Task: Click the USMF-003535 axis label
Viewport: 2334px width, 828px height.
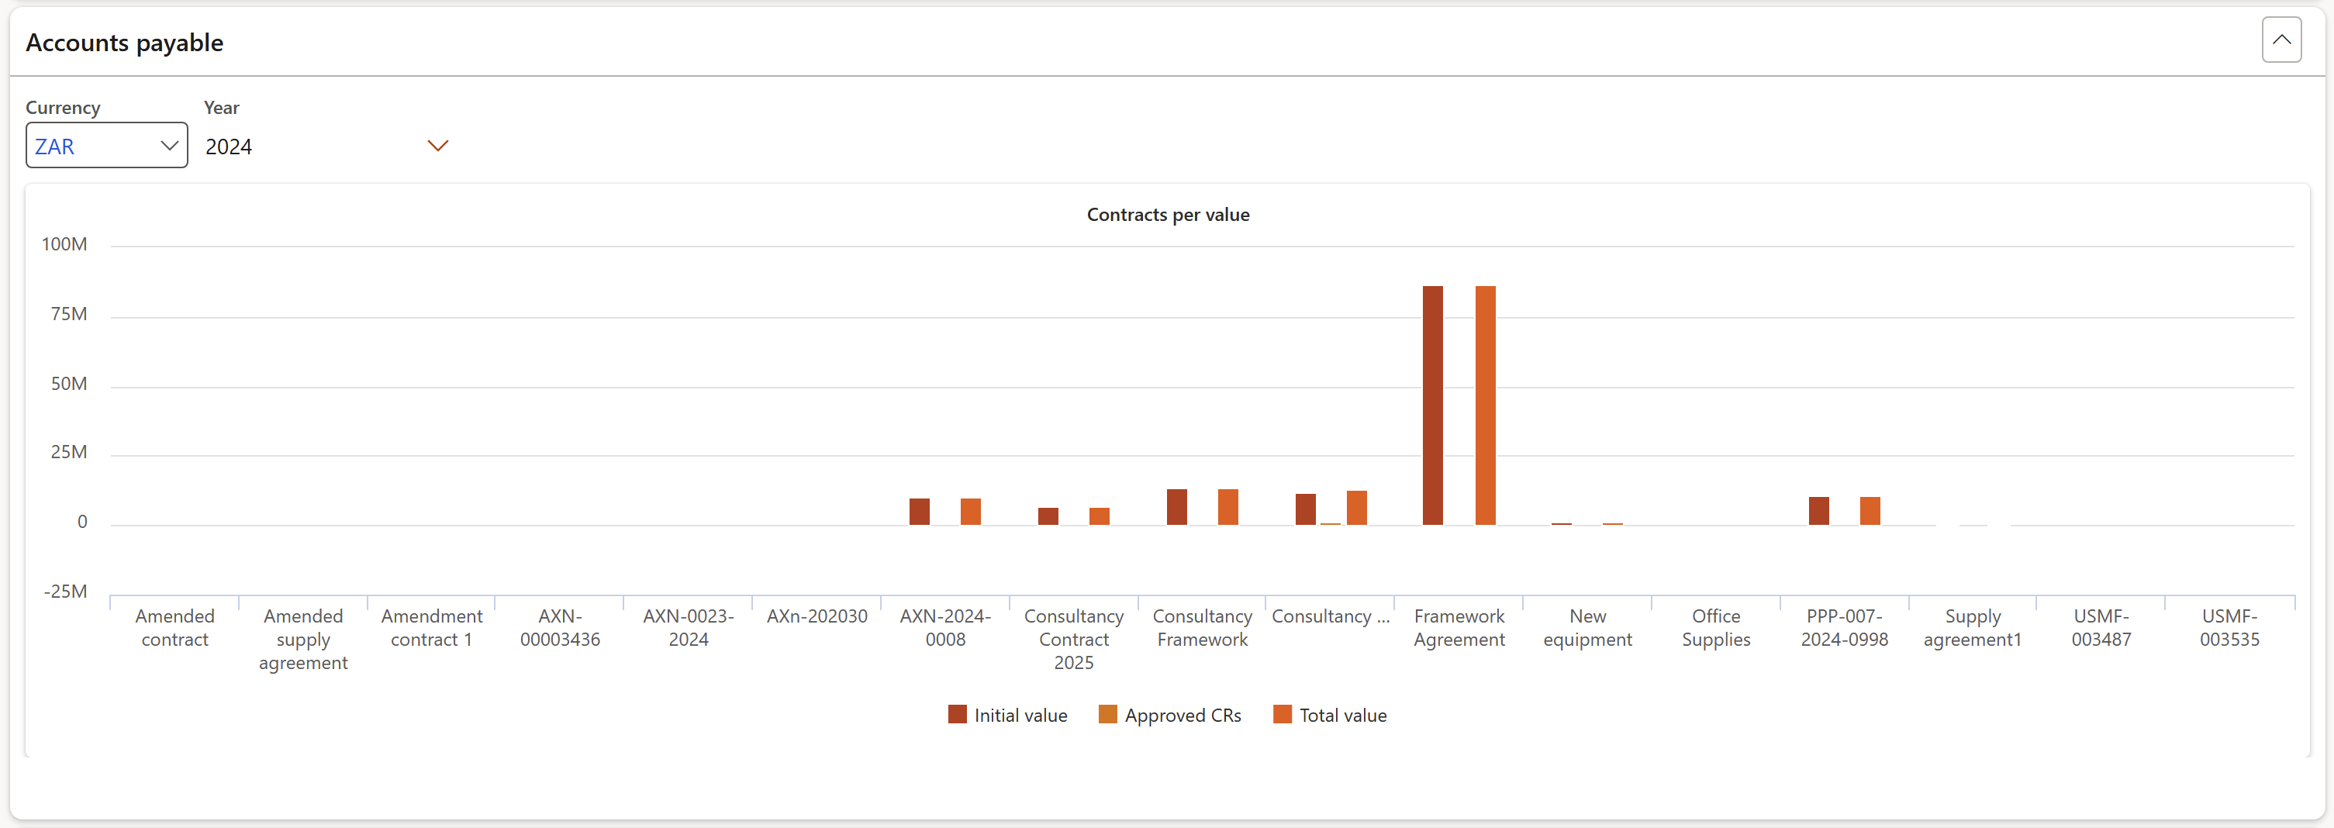Action: coord(2229,628)
